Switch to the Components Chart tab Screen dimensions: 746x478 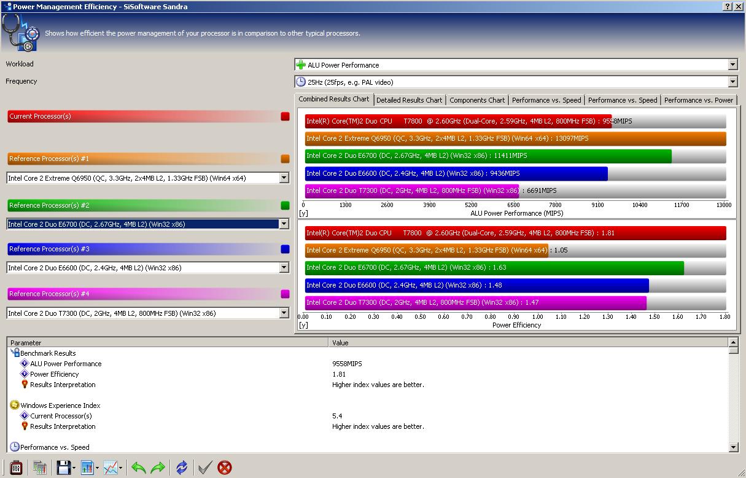coord(477,100)
